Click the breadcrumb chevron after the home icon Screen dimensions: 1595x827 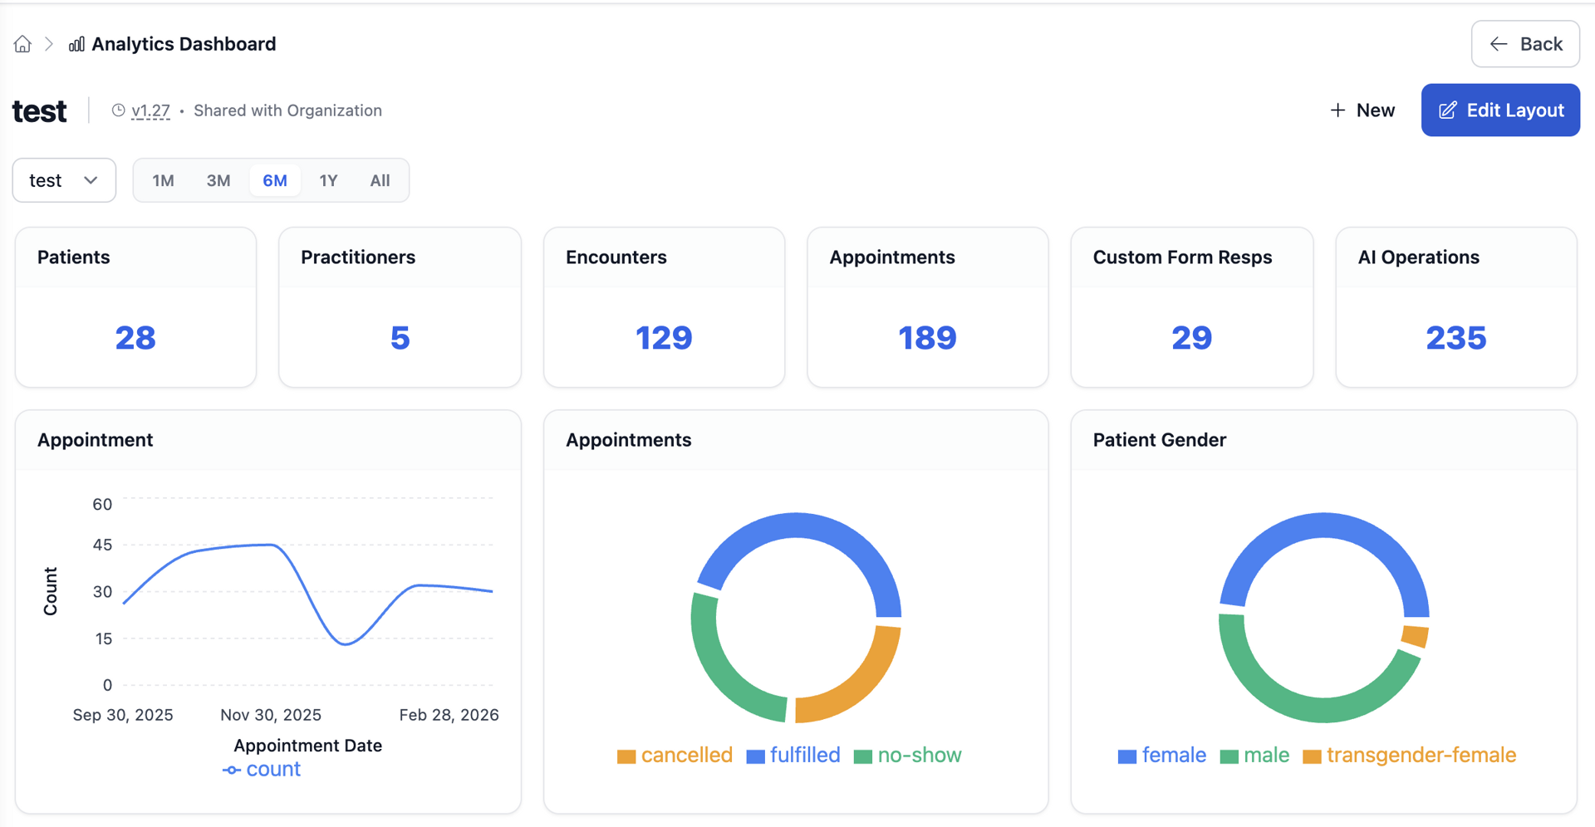click(x=49, y=43)
